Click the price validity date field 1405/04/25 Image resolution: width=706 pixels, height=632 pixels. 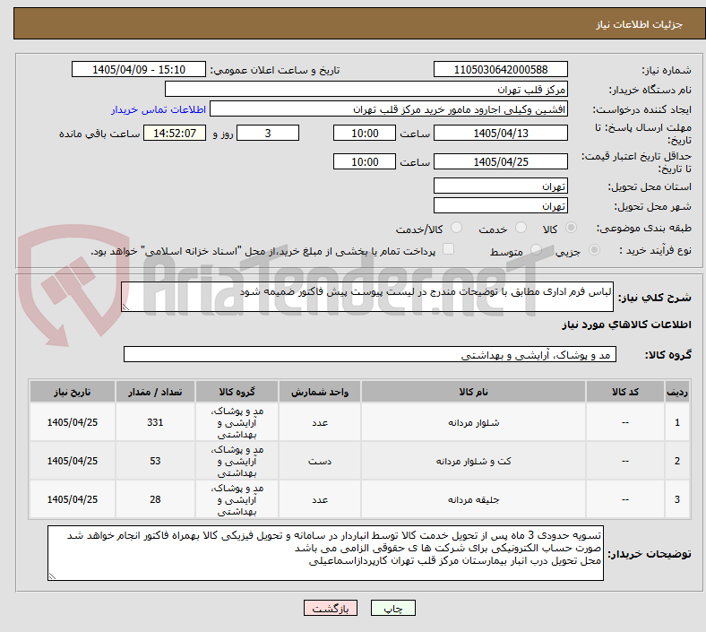[x=500, y=161]
